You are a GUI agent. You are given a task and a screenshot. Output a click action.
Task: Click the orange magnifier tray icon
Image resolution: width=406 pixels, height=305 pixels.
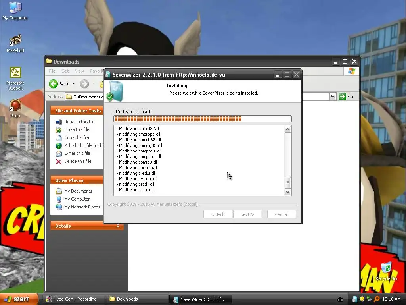377,299
